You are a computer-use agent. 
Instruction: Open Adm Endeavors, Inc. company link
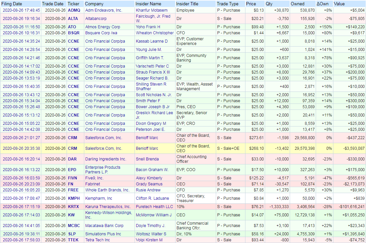click(104, 10)
